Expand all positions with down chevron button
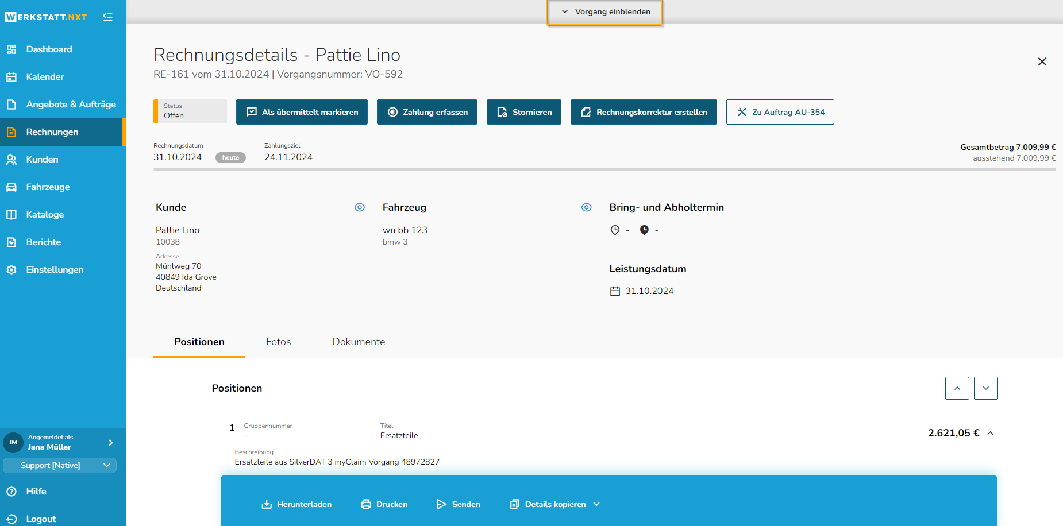This screenshot has width=1063, height=526. [x=986, y=388]
